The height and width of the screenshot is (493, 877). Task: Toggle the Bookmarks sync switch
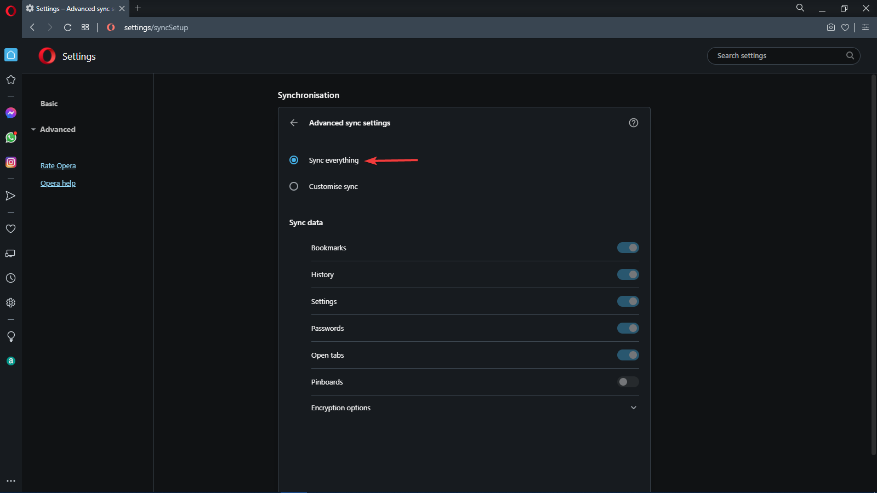point(628,248)
